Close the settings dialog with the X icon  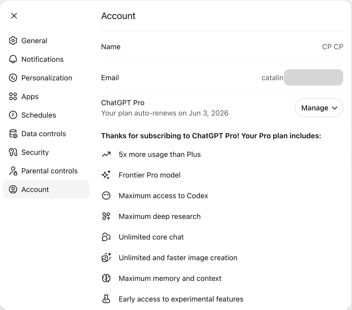click(x=14, y=16)
